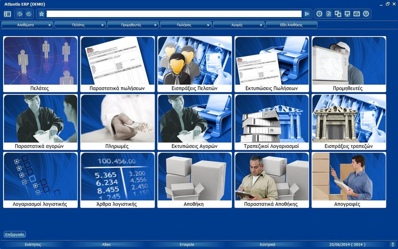Open Εισπράξεις Πελατών tile
Viewport: 398px width, 249px height.
pyautogui.click(x=195, y=64)
